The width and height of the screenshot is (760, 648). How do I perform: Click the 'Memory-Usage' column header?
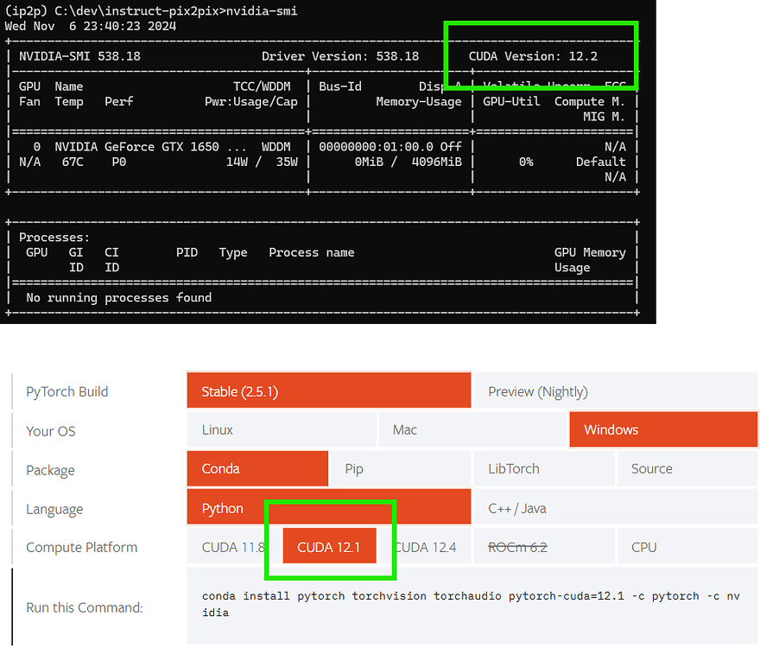tap(419, 101)
